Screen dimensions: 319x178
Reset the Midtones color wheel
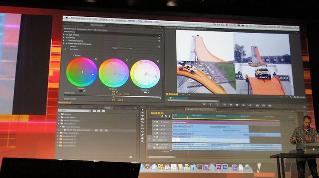point(127,60)
